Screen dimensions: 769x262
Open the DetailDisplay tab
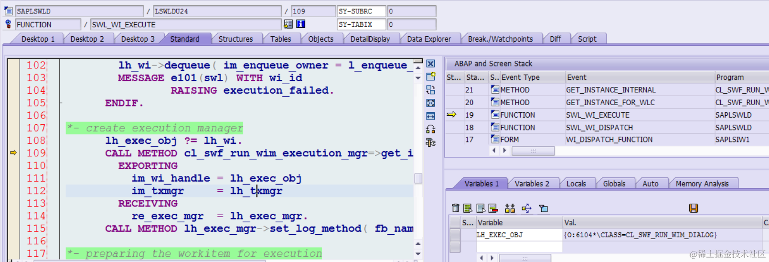point(370,39)
